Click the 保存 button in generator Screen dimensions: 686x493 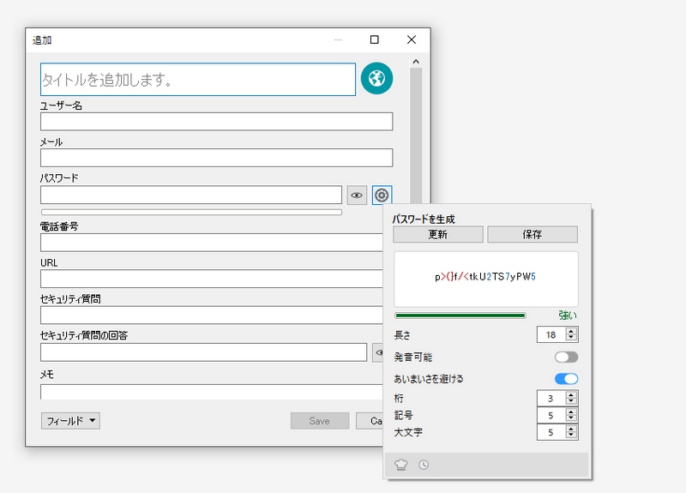(x=533, y=234)
